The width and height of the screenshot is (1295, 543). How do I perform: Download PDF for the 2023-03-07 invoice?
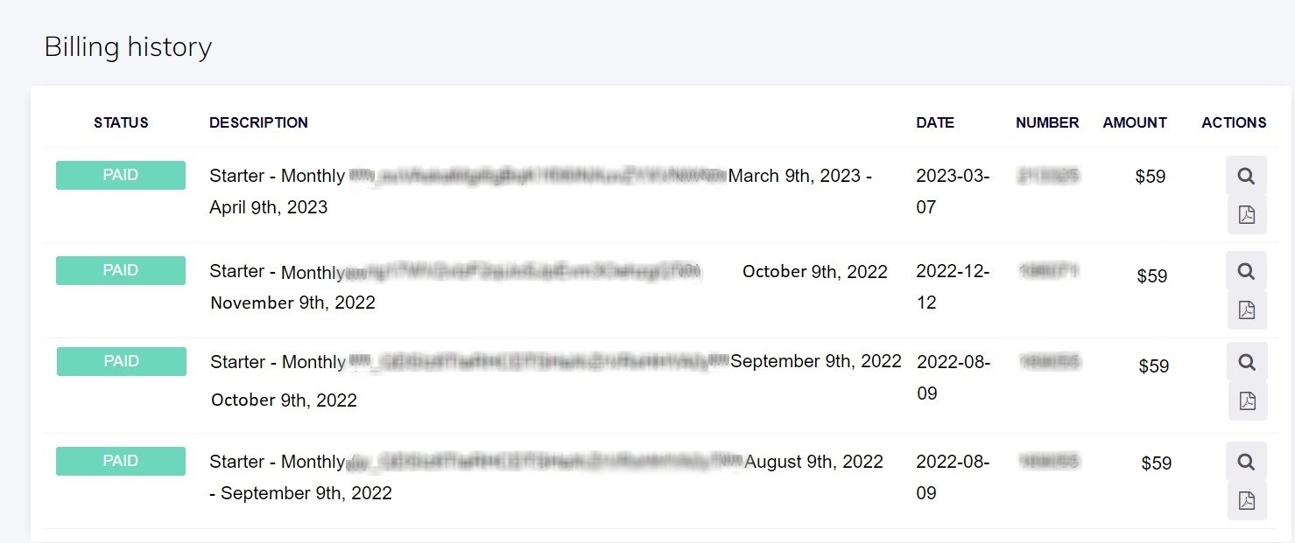click(x=1247, y=215)
